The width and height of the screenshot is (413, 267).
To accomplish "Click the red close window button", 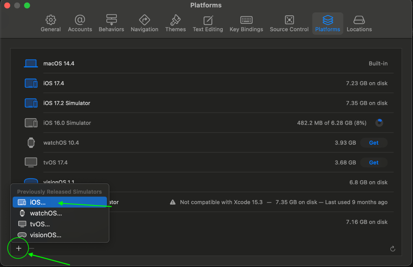I will click(7, 5).
